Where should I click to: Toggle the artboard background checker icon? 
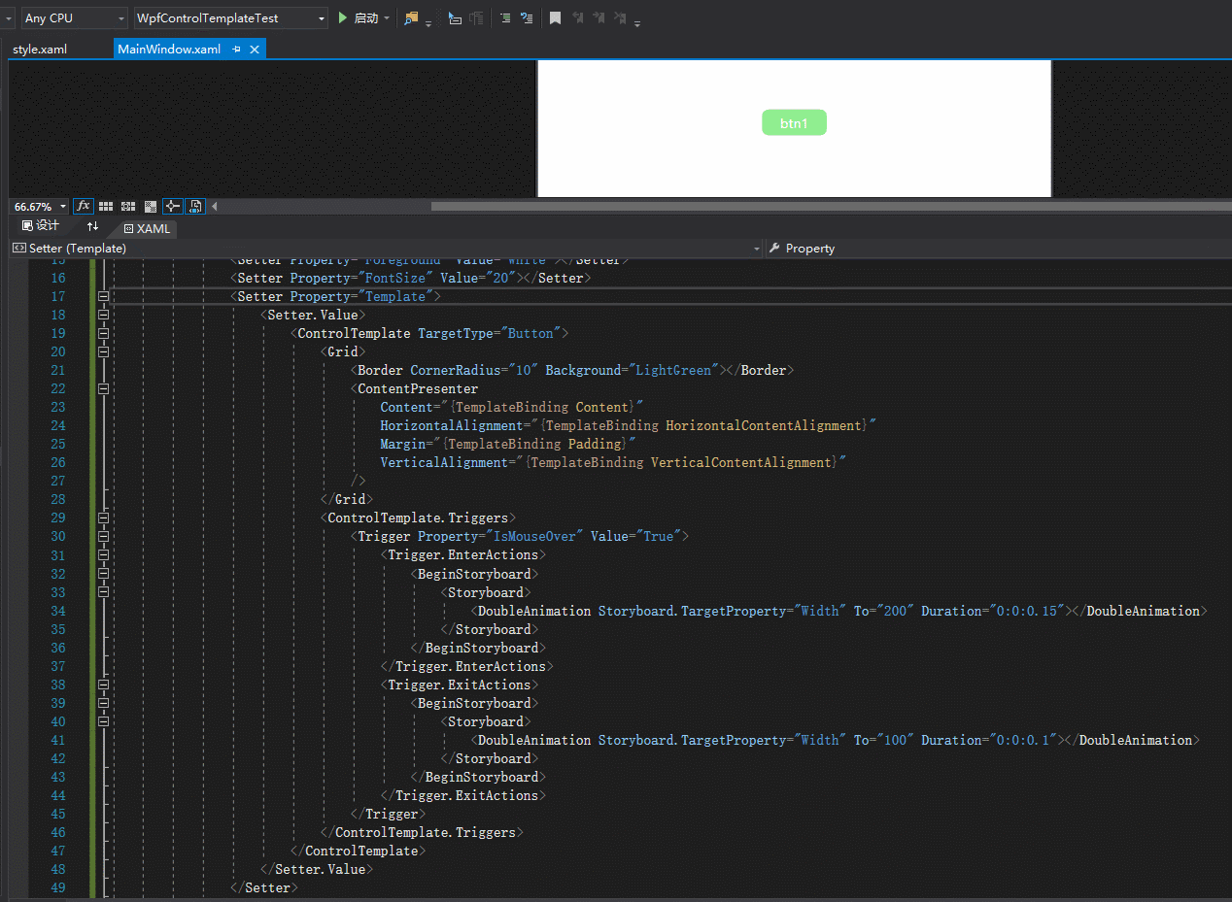(x=151, y=206)
